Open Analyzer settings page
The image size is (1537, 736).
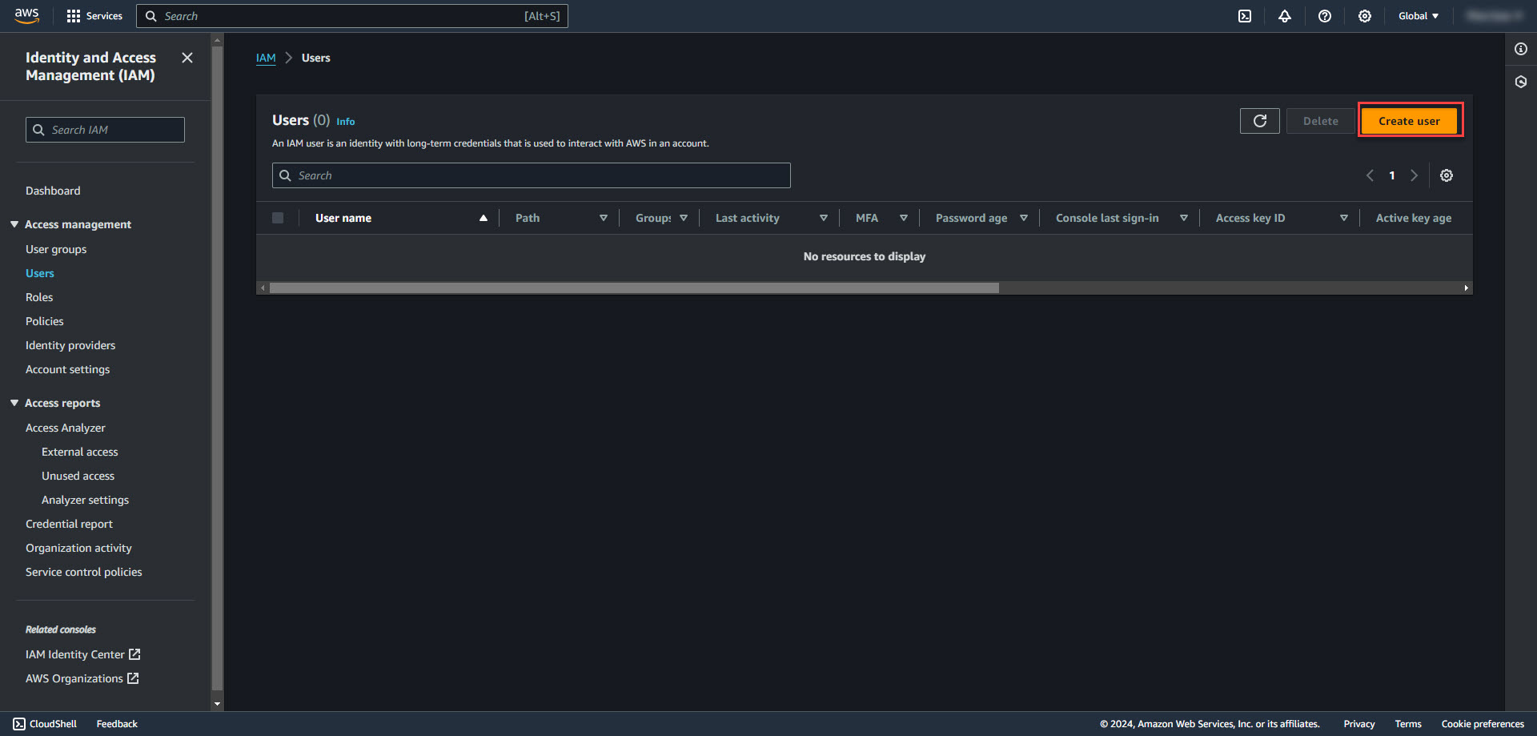[x=86, y=500]
